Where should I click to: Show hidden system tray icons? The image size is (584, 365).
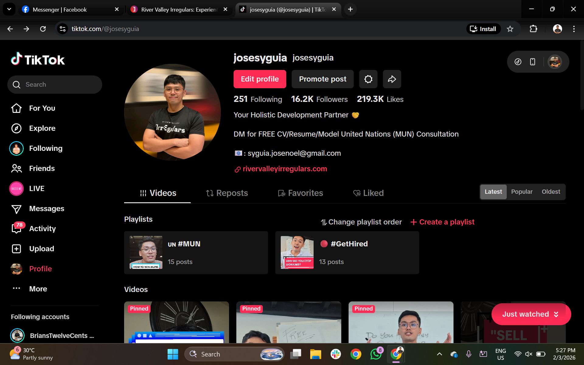pos(440,354)
